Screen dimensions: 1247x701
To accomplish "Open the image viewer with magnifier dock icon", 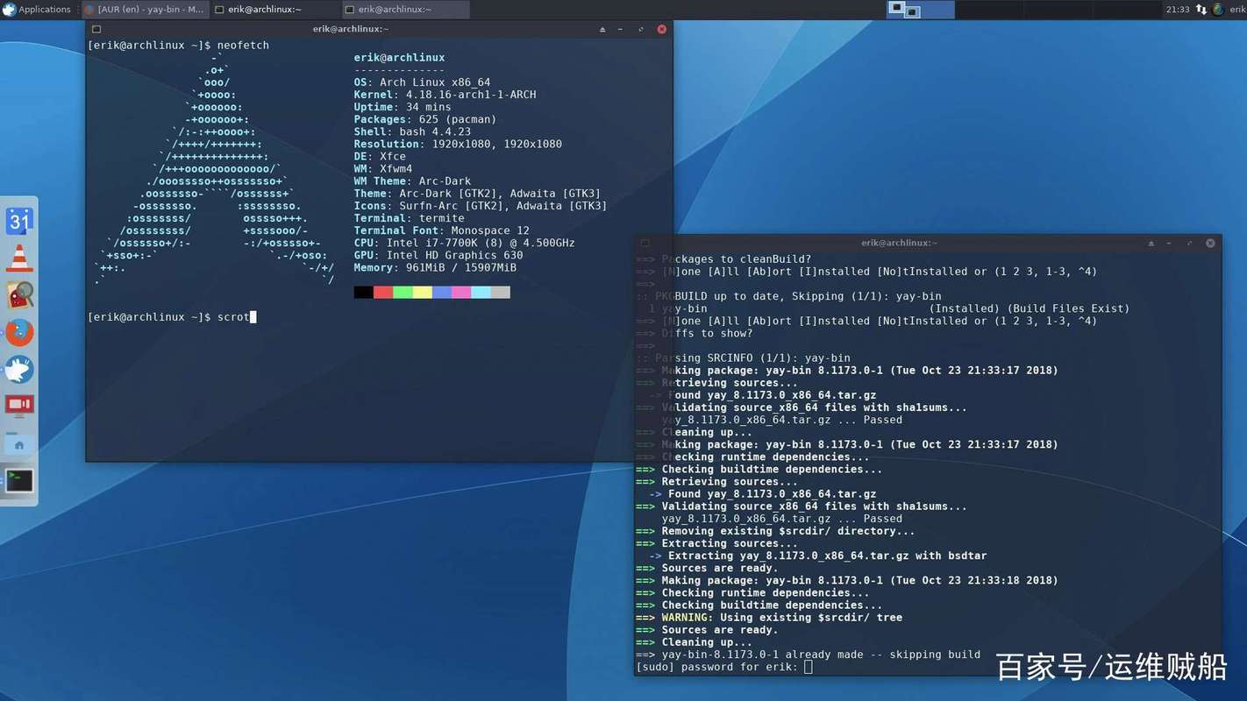I will pos(19,294).
